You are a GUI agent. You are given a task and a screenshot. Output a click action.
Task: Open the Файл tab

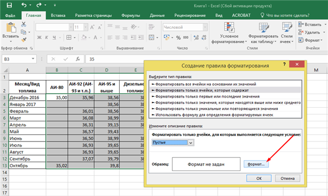(x=10, y=15)
